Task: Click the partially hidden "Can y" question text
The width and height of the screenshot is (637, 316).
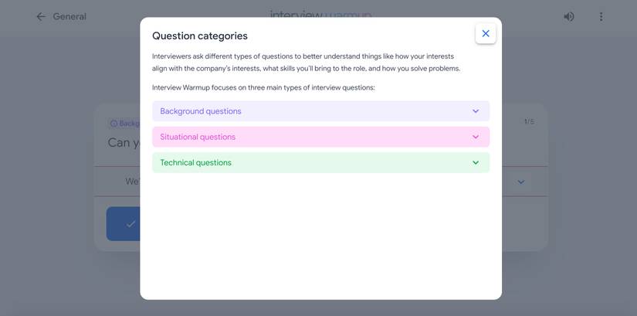Action: pos(124,143)
